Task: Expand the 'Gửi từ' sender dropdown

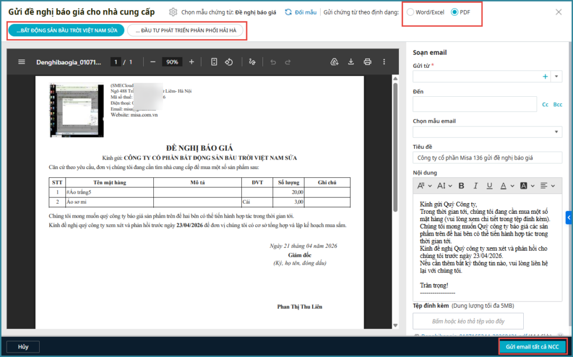Action: point(557,77)
